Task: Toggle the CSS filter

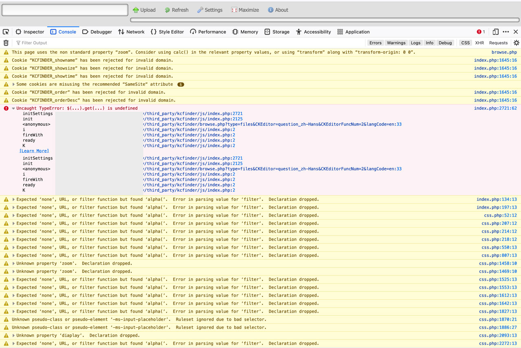Action: pos(465,43)
